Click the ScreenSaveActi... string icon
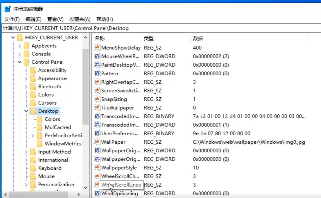 tap(97, 90)
